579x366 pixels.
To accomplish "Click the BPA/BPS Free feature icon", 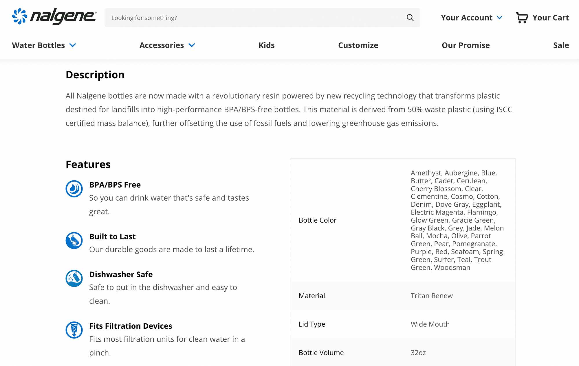I will pos(74,188).
